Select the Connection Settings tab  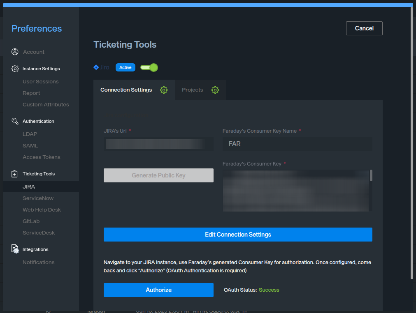coord(126,90)
